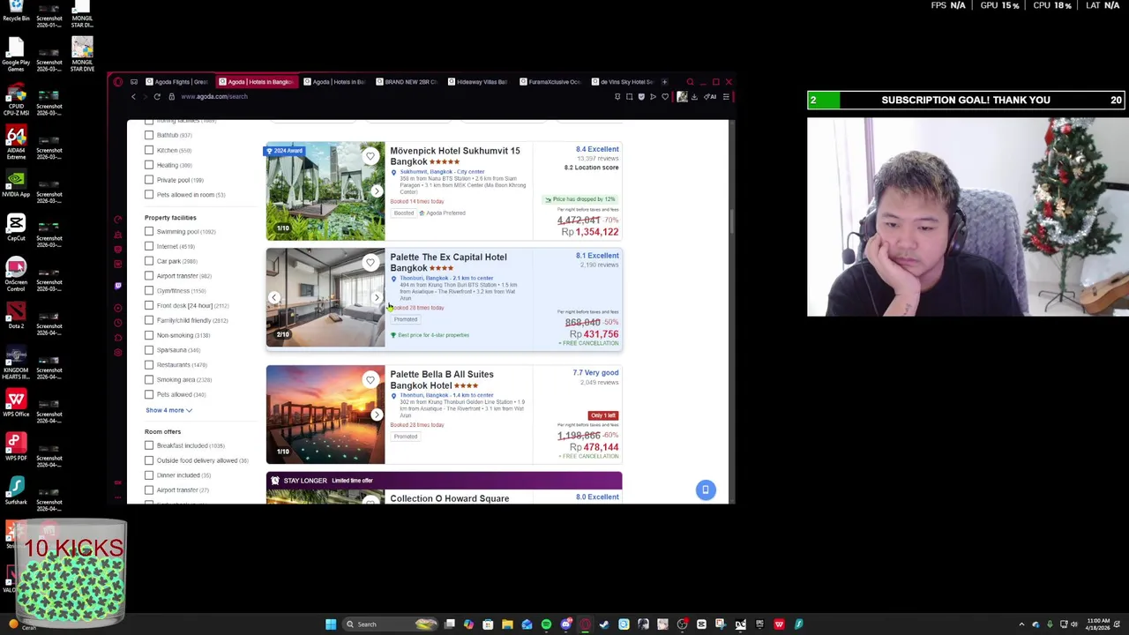The width and height of the screenshot is (1129, 635).
Task: Open browser downloads icon
Action: pyautogui.click(x=694, y=97)
